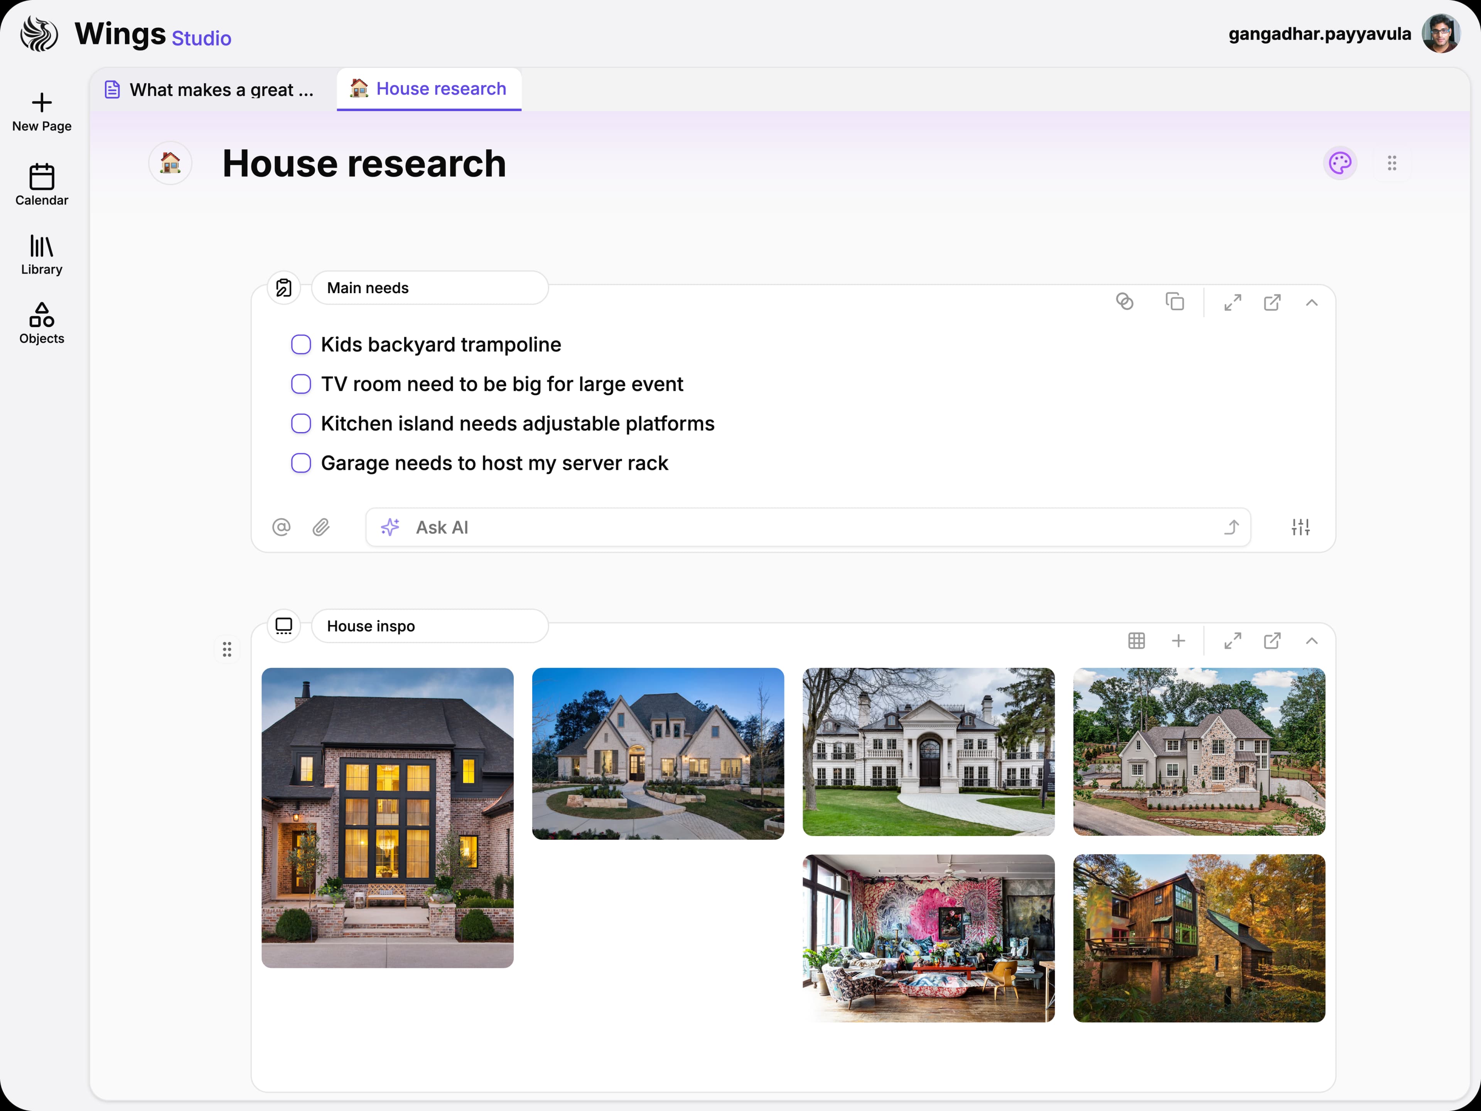This screenshot has height=1111, width=1481.
Task: Open the House research page options menu
Action: click(1392, 163)
